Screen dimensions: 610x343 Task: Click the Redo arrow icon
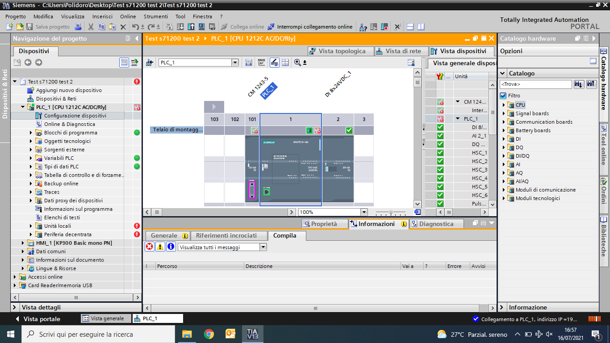point(151,27)
